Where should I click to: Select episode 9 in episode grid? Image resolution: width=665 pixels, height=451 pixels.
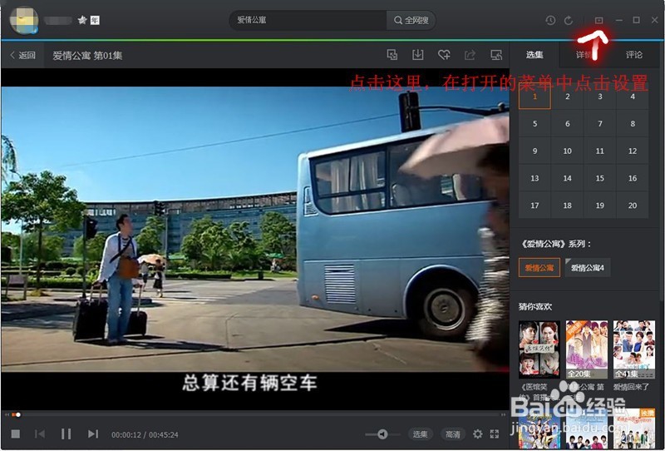(x=534, y=151)
